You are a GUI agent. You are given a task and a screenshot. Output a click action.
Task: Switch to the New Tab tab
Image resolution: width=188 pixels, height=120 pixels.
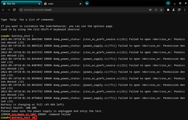[x=21, y=4]
